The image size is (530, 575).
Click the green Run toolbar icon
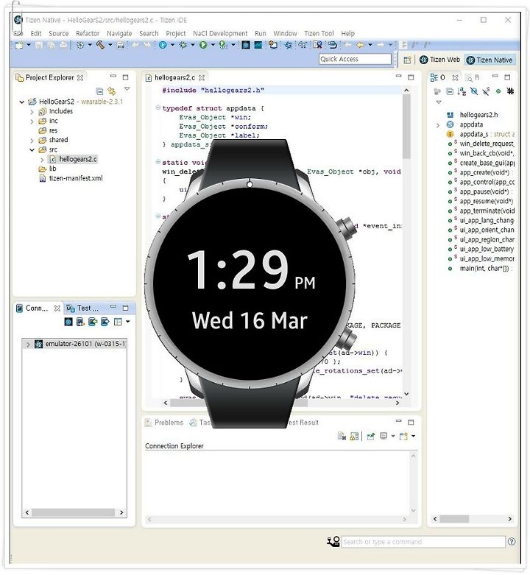(203, 45)
